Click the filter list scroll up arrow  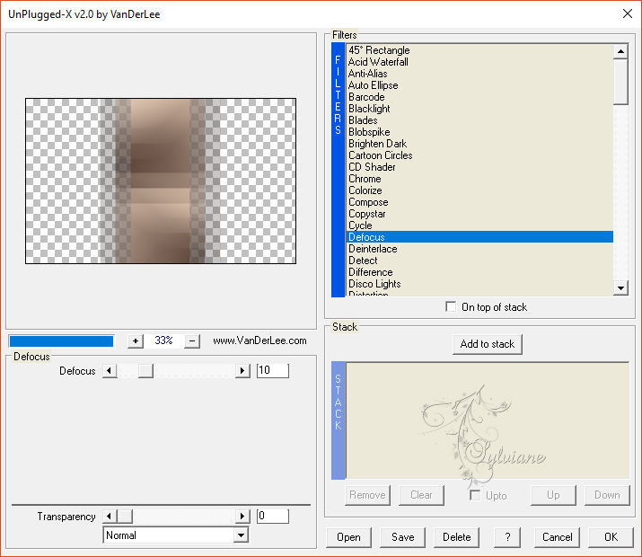pyautogui.click(x=620, y=51)
